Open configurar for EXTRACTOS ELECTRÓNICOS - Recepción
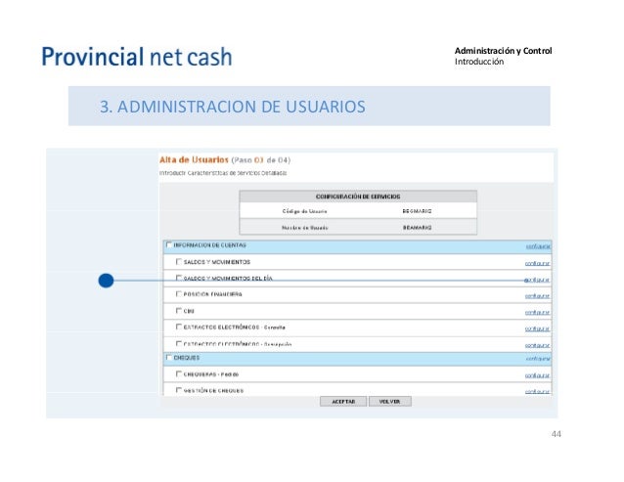 [x=537, y=345]
